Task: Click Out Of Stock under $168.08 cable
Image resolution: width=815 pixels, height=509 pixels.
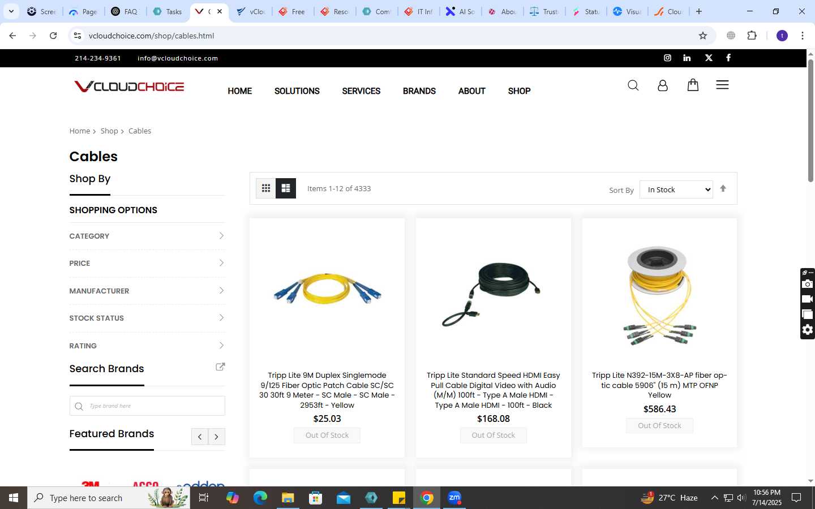Action: click(x=494, y=435)
